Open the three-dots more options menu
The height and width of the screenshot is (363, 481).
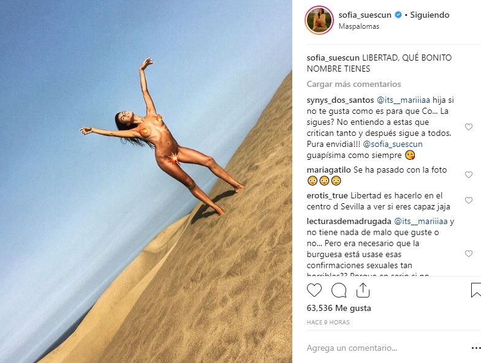click(x=476, y=348)
